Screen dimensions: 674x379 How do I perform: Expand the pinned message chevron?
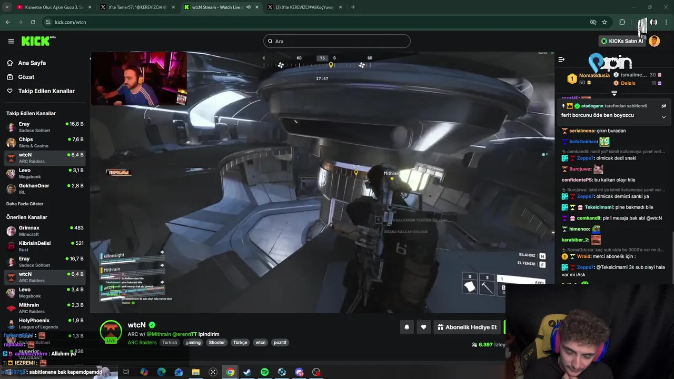coord(663,117)
